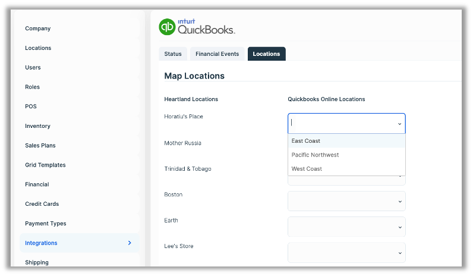Open the Financial Events tab

coord(217,54)
